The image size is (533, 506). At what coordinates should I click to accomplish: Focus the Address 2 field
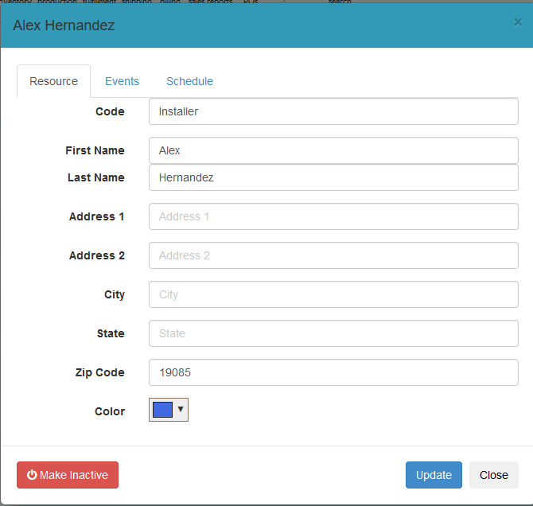click(x=333, y=255)
